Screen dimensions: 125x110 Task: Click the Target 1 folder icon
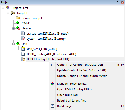[x=13, y=13]
